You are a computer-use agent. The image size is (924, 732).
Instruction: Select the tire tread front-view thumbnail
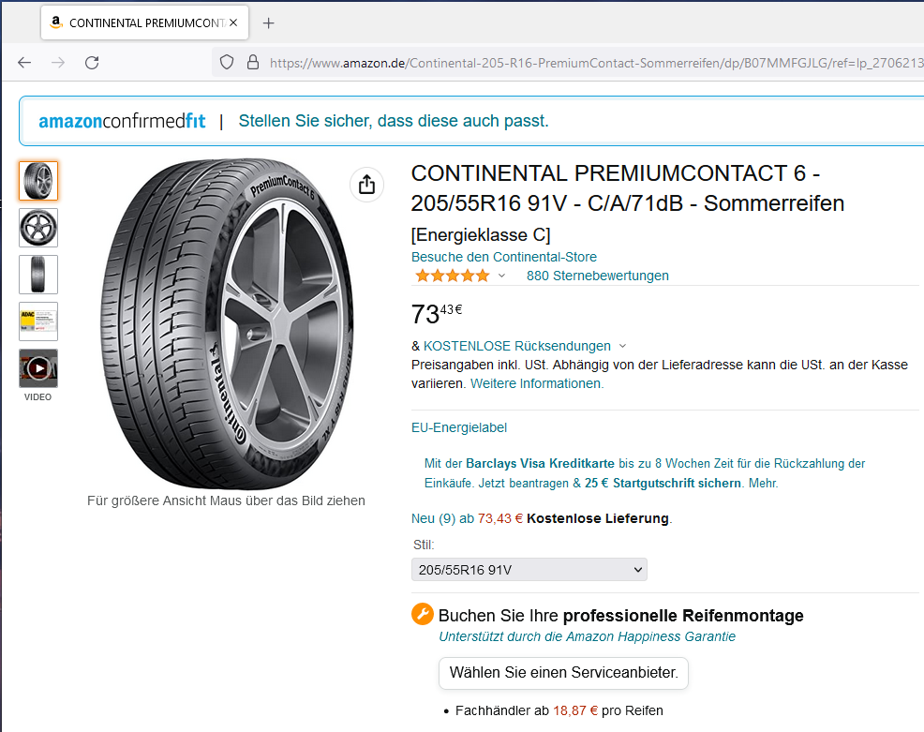point(38,275)
